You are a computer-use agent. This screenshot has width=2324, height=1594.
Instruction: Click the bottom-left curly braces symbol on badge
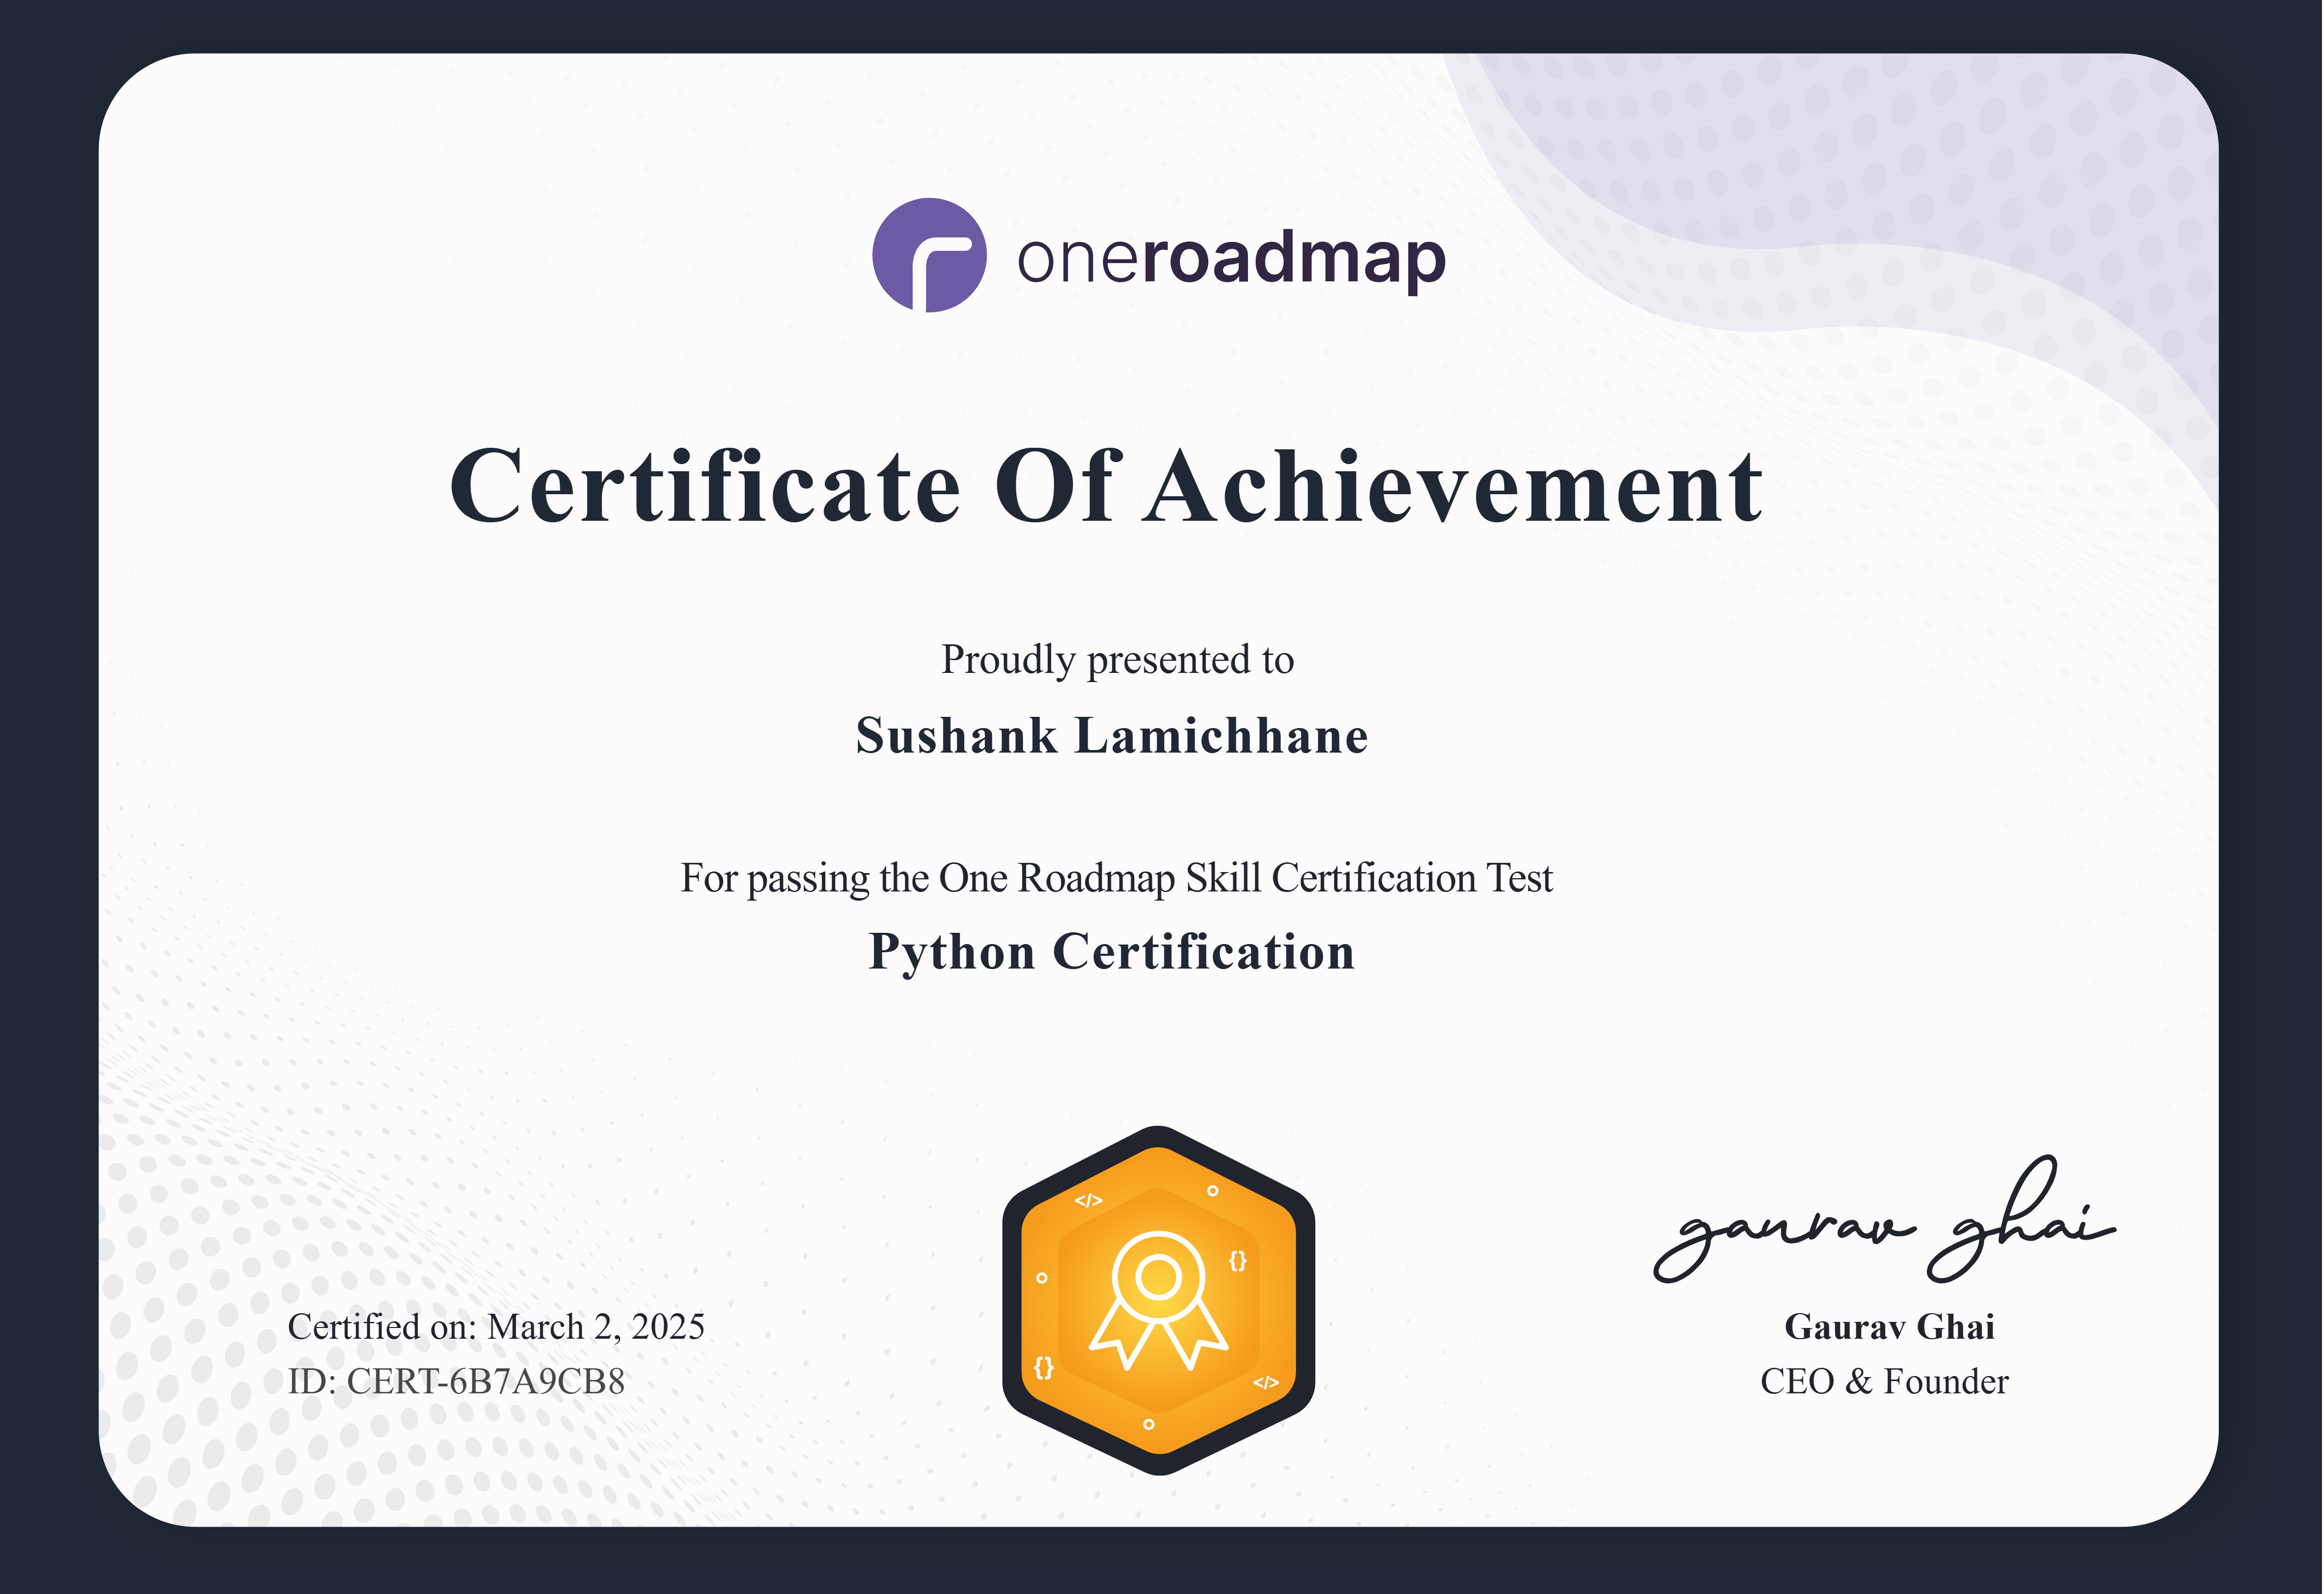pos(1044,1367)
